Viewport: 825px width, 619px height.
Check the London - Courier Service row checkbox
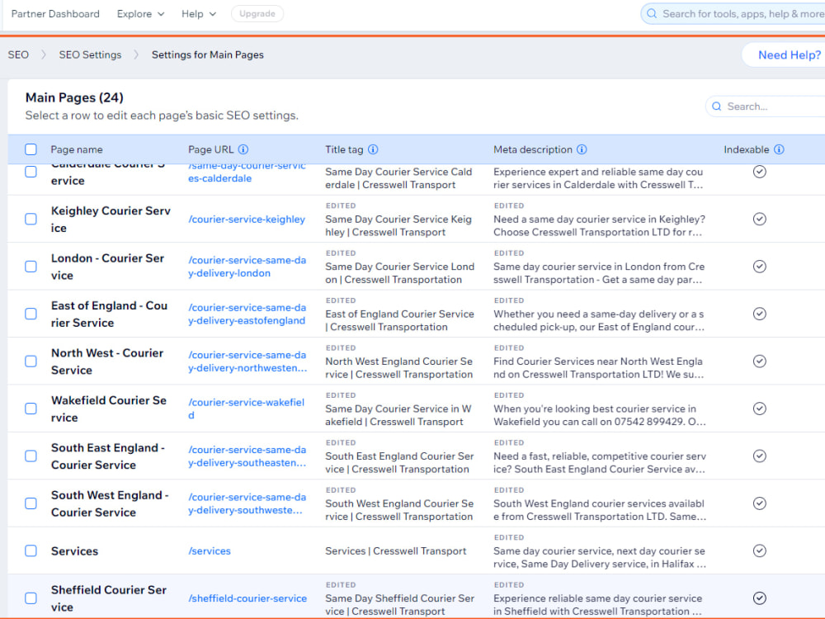[x=31, y=267]
